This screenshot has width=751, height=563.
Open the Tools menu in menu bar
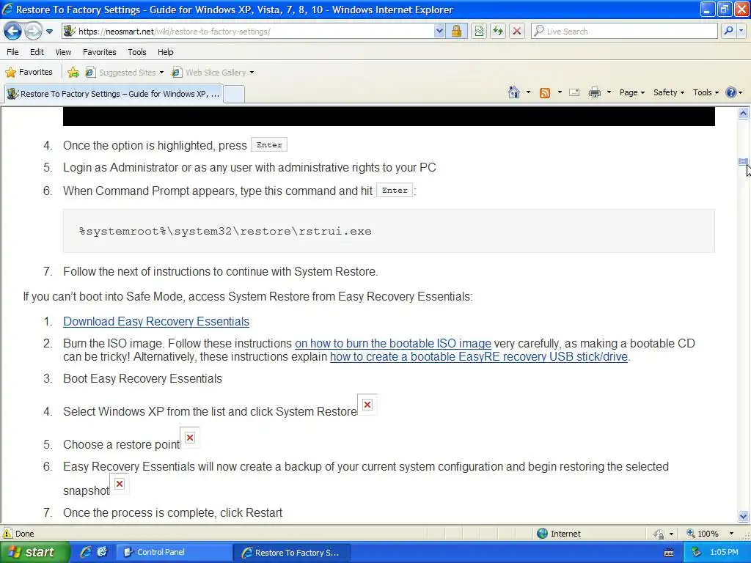pyautogui.click(x=137, y=52)
